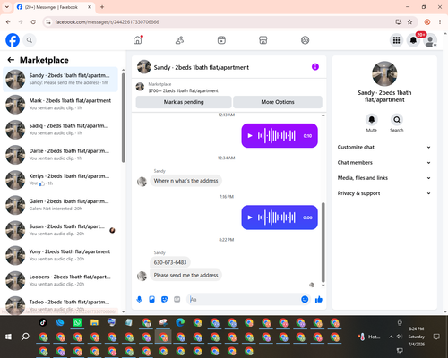Open the Groups icon in the top navigation

[305, 40]
